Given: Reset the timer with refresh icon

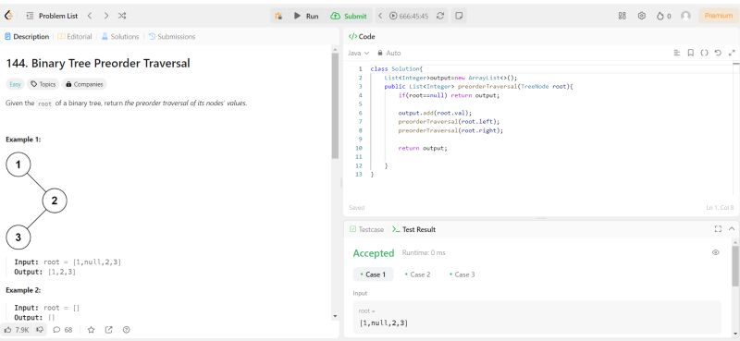Looking at the screenshot, I should tap(440, 16).
